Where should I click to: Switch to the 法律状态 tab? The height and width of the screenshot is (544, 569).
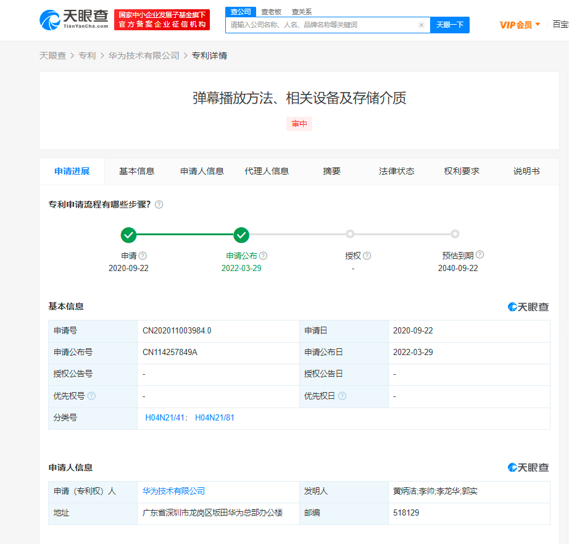397,172
